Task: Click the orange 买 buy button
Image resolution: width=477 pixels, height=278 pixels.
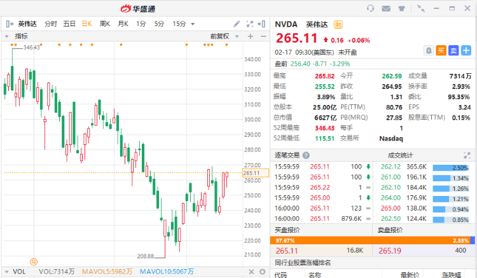Action: (441, 50)
